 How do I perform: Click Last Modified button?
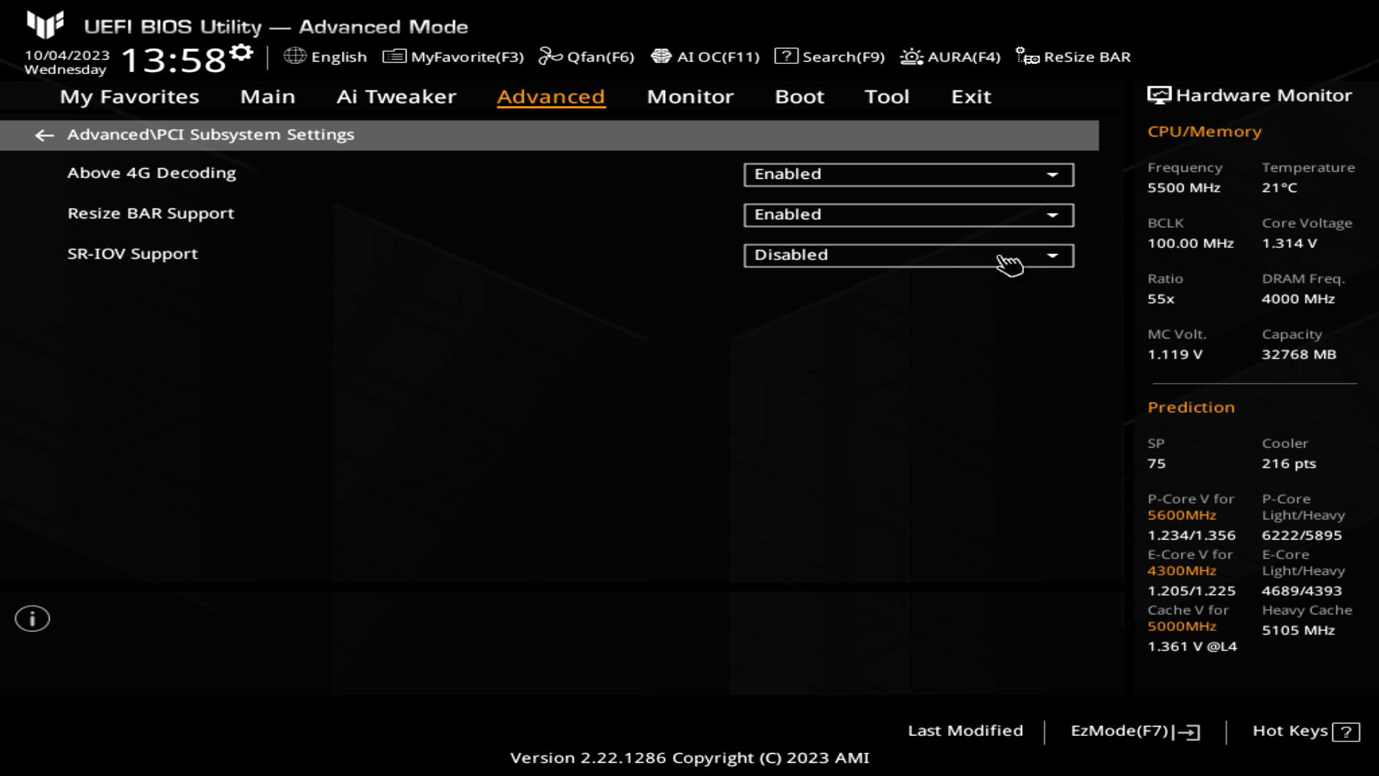point(965,729)
